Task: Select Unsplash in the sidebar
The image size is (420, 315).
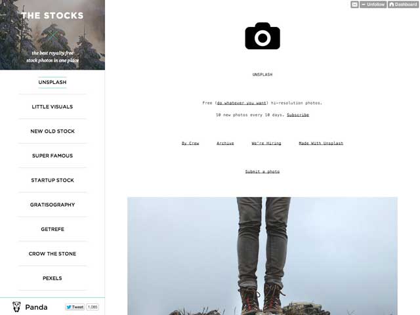Action: [52, 82]
